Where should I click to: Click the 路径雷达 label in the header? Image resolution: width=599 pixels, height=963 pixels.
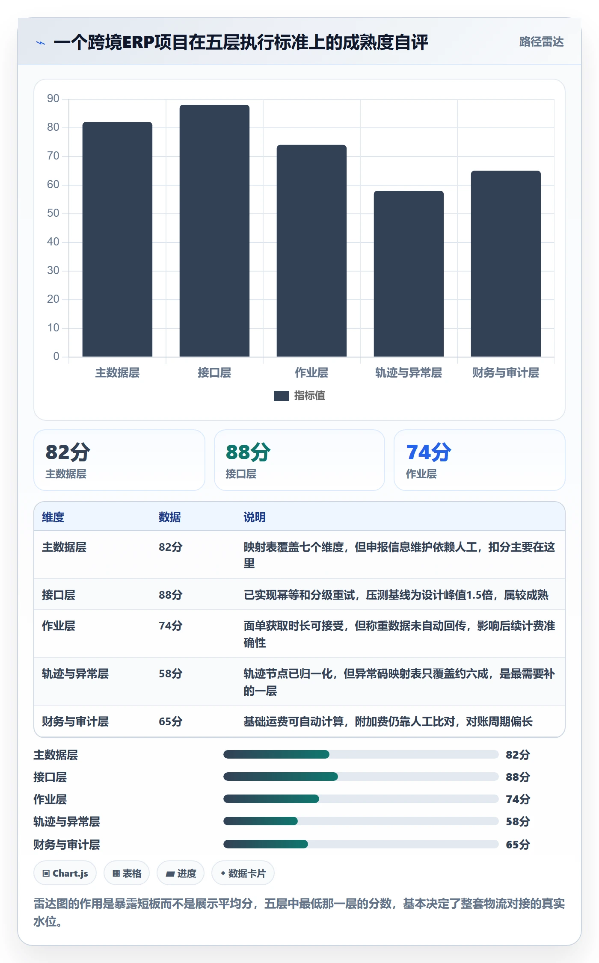coord(541,41)
